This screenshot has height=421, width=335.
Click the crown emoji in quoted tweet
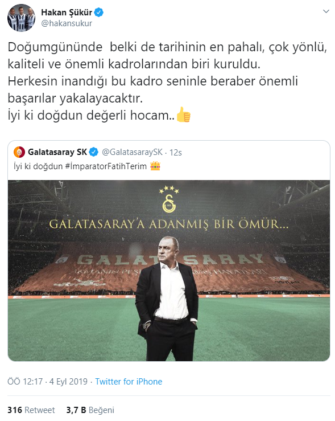click(155, 166)
